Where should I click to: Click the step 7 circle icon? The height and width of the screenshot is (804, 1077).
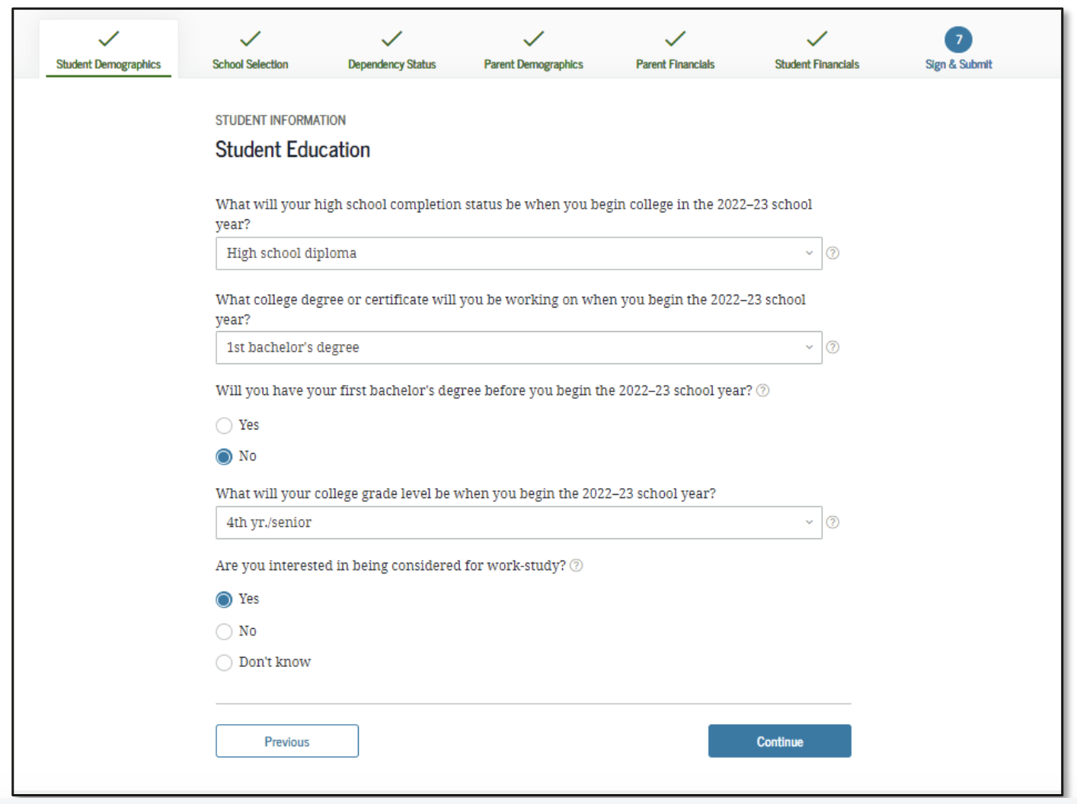tap(958, 40)
